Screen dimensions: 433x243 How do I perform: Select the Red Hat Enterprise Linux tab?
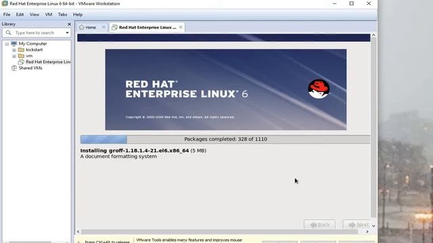pos(147,27)
